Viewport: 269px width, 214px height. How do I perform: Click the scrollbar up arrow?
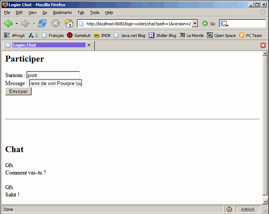265,53
